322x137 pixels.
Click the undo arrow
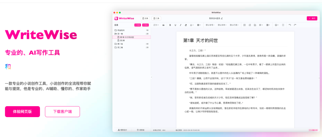290,25
